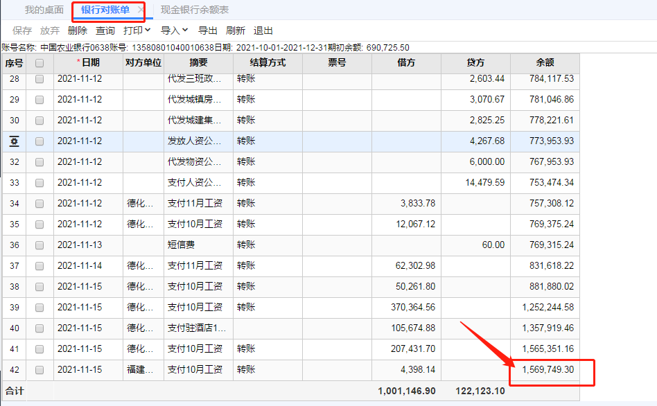657x406 pixels.
Task: Check the checkbox for row 39
Action: 40,308
